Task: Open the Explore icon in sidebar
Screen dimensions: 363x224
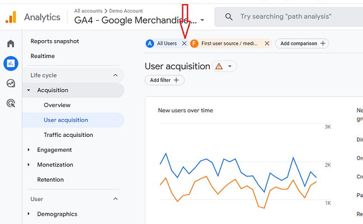Action: click(x=11, y=83)
